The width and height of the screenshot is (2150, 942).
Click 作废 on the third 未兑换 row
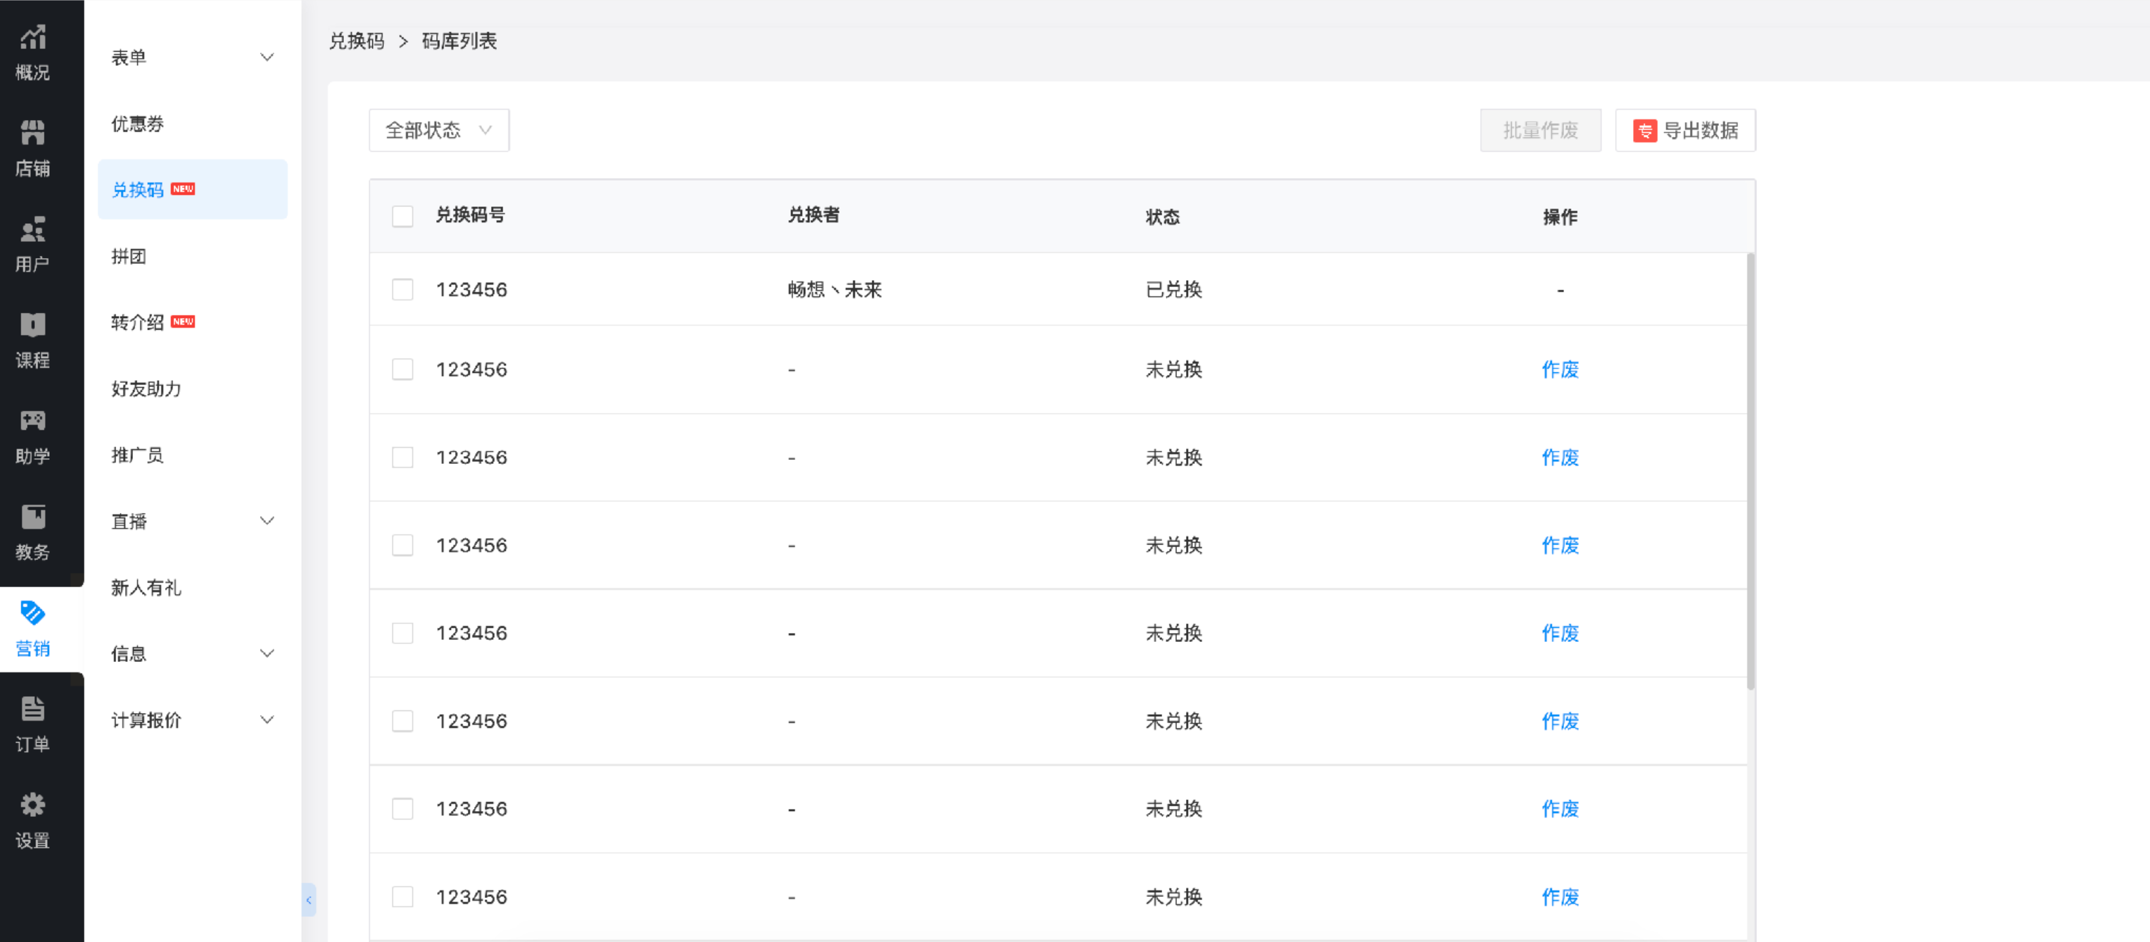coord(1560,546)
